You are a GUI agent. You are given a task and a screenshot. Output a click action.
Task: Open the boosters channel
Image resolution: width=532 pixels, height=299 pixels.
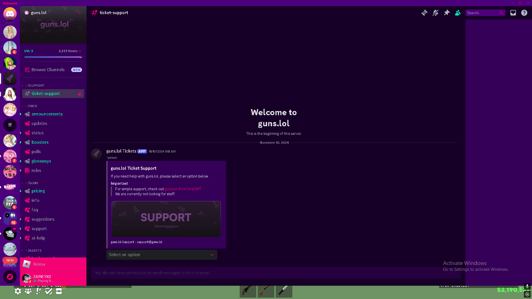(x=53, y=142)
